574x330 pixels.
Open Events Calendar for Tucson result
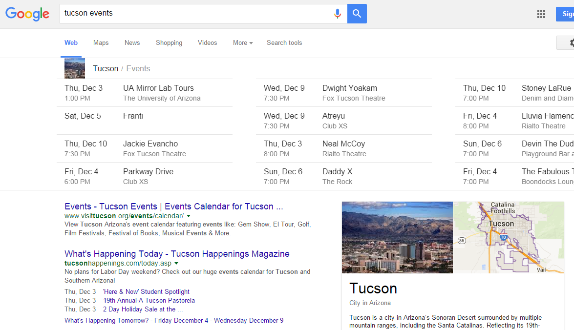point(173,206)
